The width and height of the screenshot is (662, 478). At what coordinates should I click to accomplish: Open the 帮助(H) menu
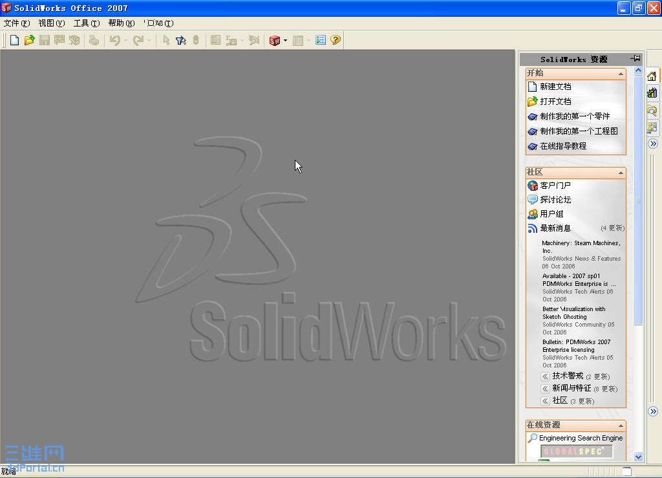click(x=122, y=23)
